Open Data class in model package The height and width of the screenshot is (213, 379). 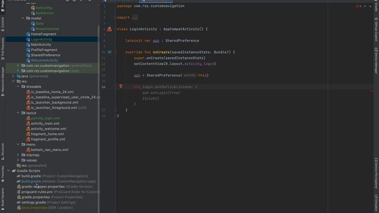[x=40, y=24]
